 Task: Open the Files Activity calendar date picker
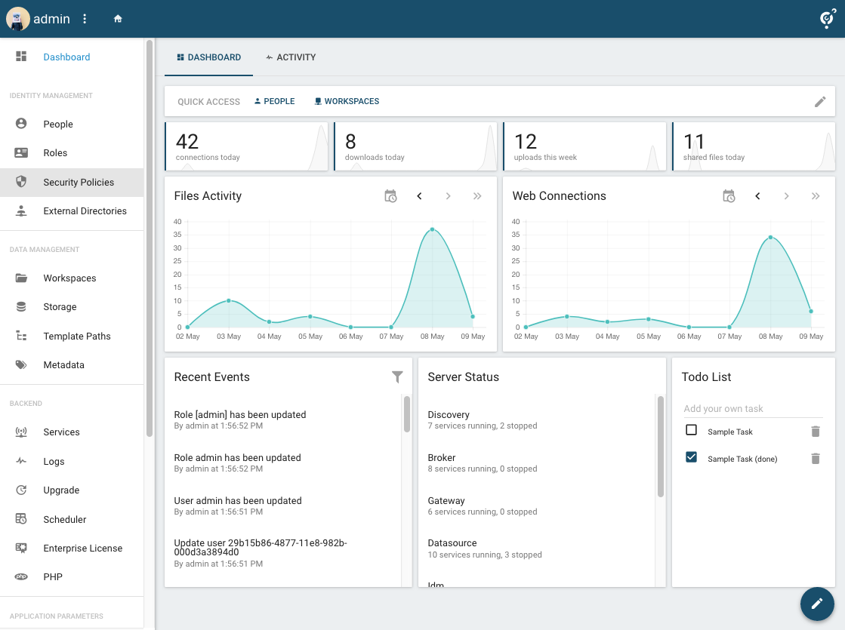[390, 196]
